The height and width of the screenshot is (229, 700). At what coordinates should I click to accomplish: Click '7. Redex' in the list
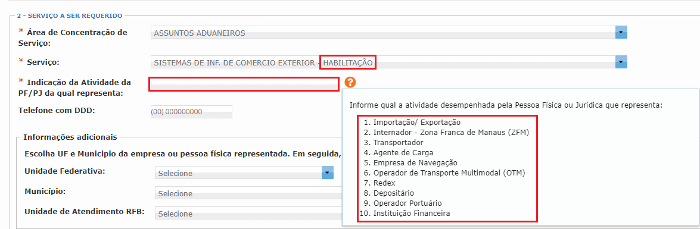[x=379, y=183]
